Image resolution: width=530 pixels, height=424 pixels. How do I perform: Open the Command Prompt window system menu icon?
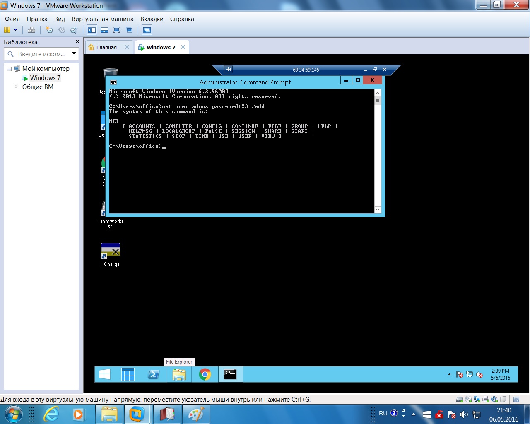(113, 82)
